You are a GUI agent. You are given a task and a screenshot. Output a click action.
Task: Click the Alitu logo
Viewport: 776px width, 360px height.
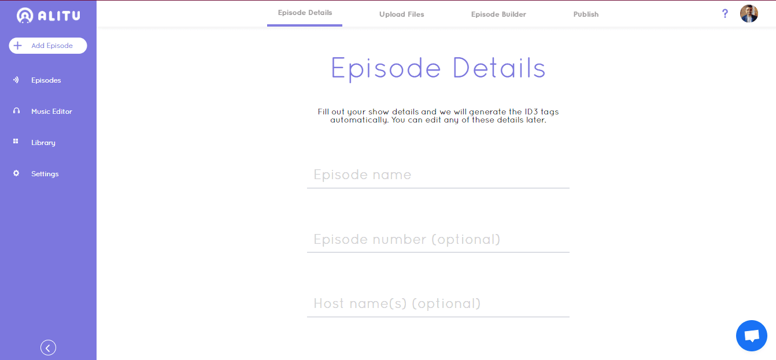coord(49,16)
